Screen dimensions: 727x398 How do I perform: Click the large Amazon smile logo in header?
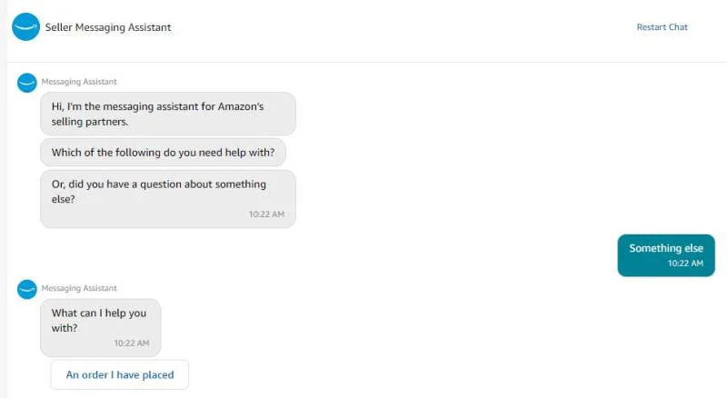coord(26,27)
